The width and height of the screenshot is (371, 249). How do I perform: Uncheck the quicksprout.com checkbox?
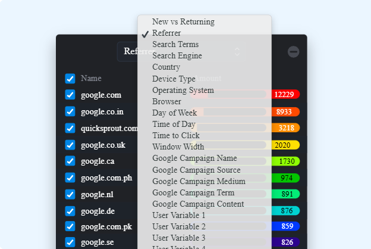click(x=70, y=128)
